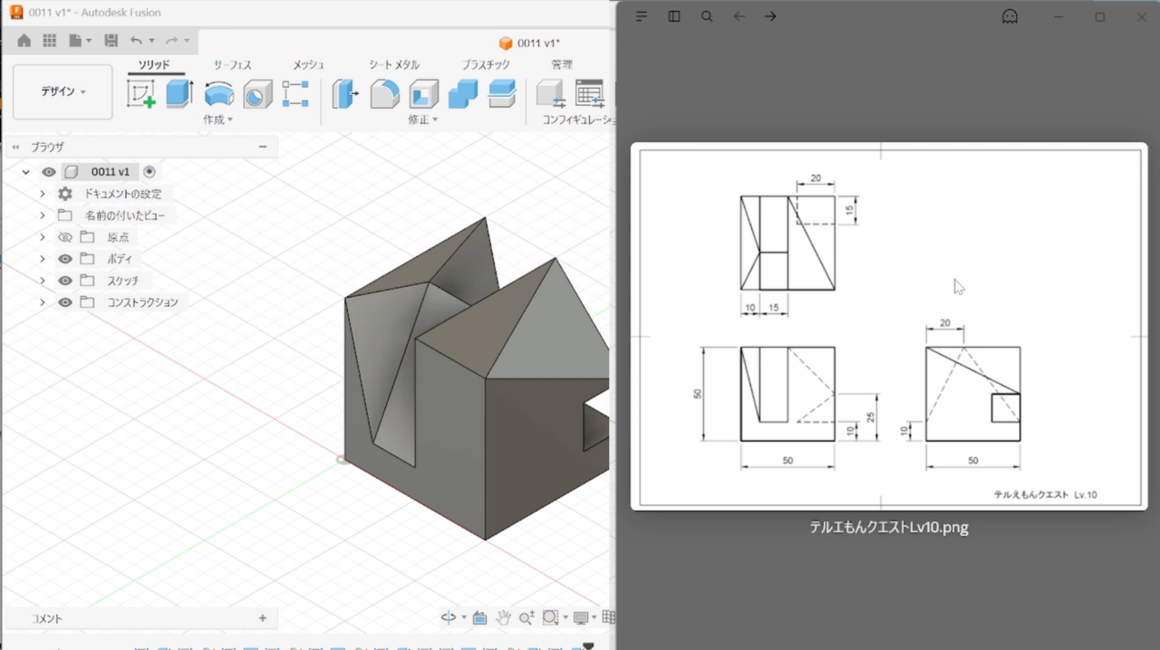Expand ドキュメントの設定 node
The height and width of the screenshot is (650, 1160).
[x=42, y=194]
